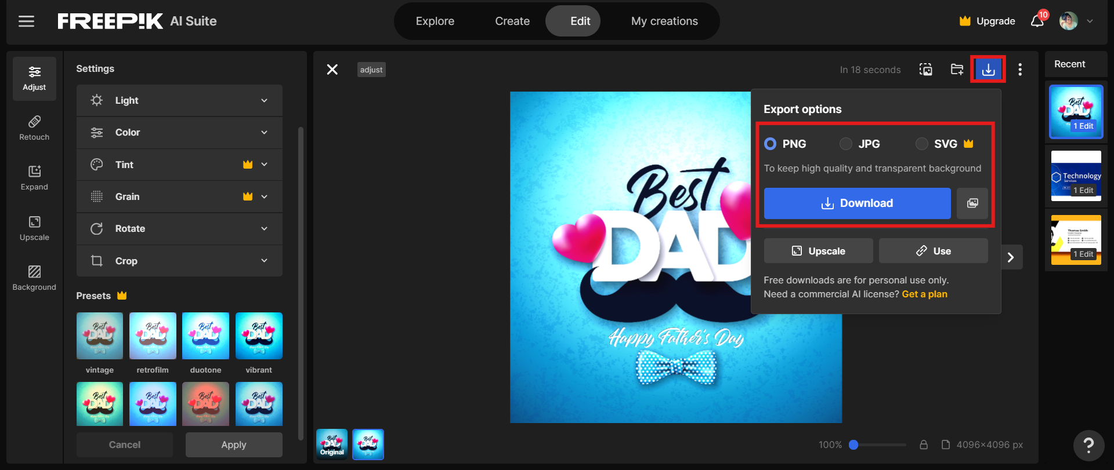Viewport: 1114px width, 470px height.
Task: Click the Grain premium crown icon
Action: [248, 196]
